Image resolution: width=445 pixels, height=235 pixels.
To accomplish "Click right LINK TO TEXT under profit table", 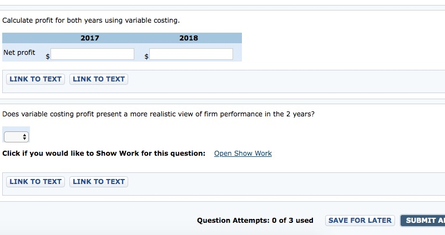I will tap(99, 79).
